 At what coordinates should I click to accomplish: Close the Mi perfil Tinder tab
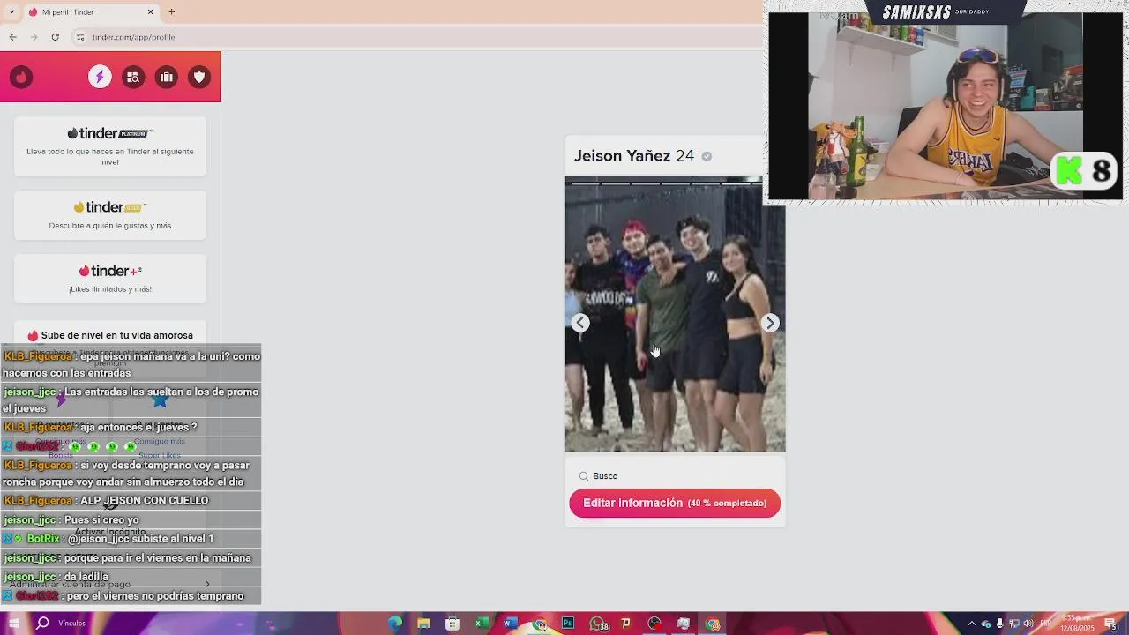150,12
